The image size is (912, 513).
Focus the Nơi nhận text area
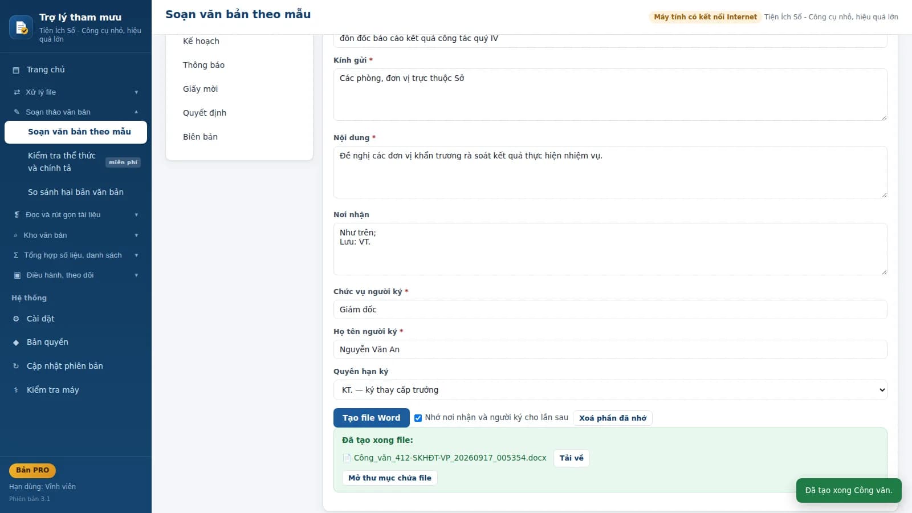pyautogui.click(x=610, y=249)
